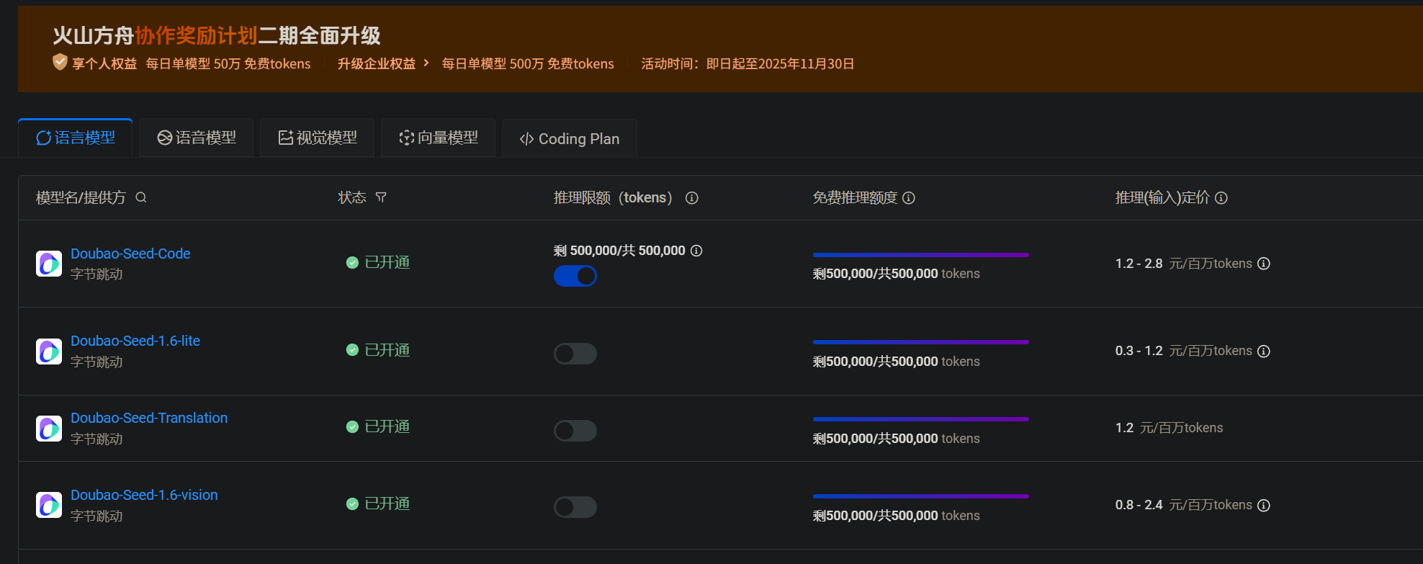Click pricing info icon for 1.2 - 2.8 元

coord(1264,264)
